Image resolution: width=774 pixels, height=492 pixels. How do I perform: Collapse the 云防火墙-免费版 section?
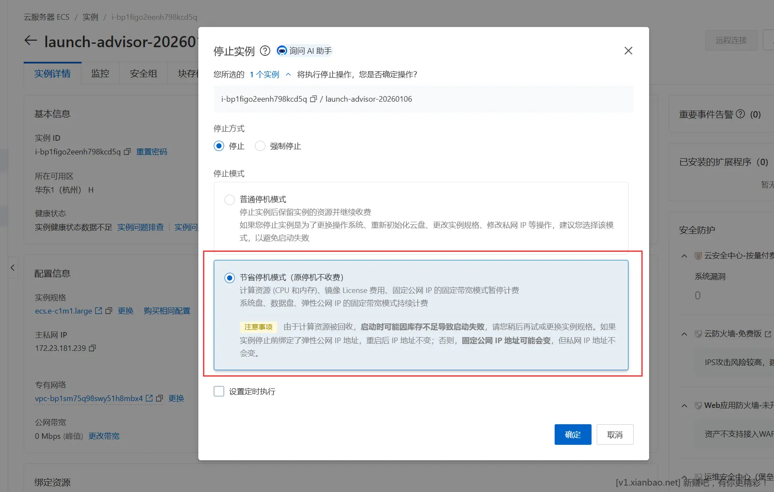pos(684,334)
